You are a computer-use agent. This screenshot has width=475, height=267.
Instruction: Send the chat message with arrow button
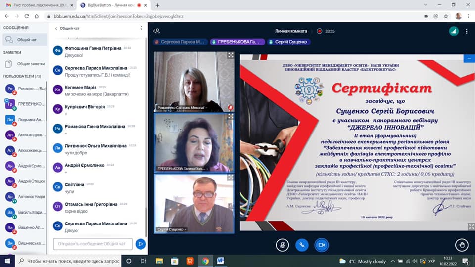(x=141, y=244)
